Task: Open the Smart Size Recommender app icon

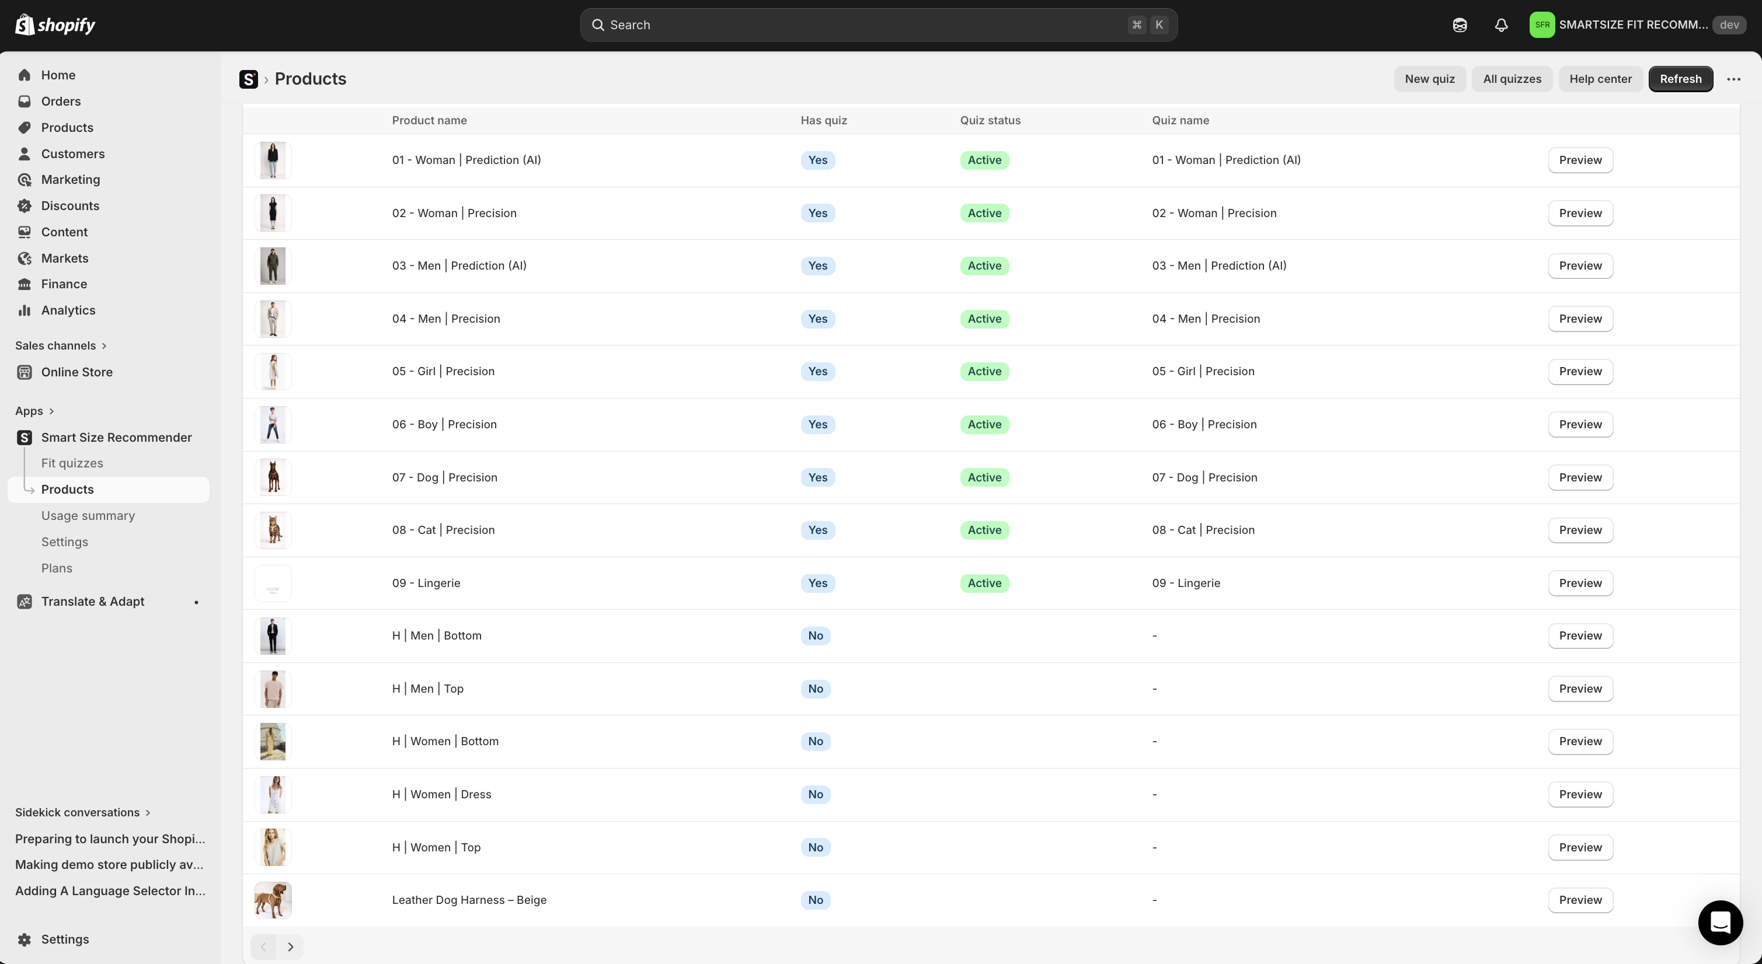Action: pos(23,437)
